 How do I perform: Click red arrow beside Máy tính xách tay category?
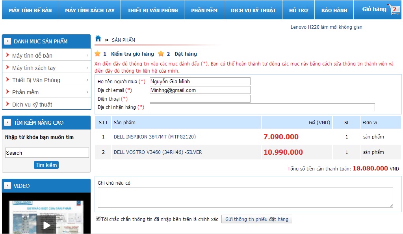click(8, 67)
